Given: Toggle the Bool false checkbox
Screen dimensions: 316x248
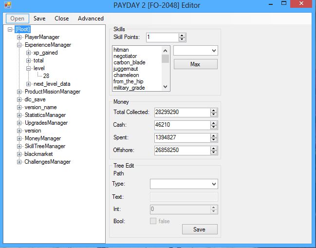Looking at the screenshot, I should pyautogui.click(x=153, y=221).
